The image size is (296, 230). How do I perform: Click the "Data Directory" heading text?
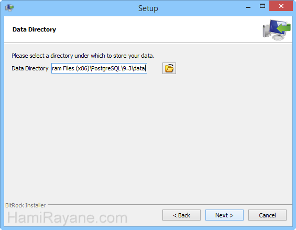pyautogui.click(x=34, y=29)
